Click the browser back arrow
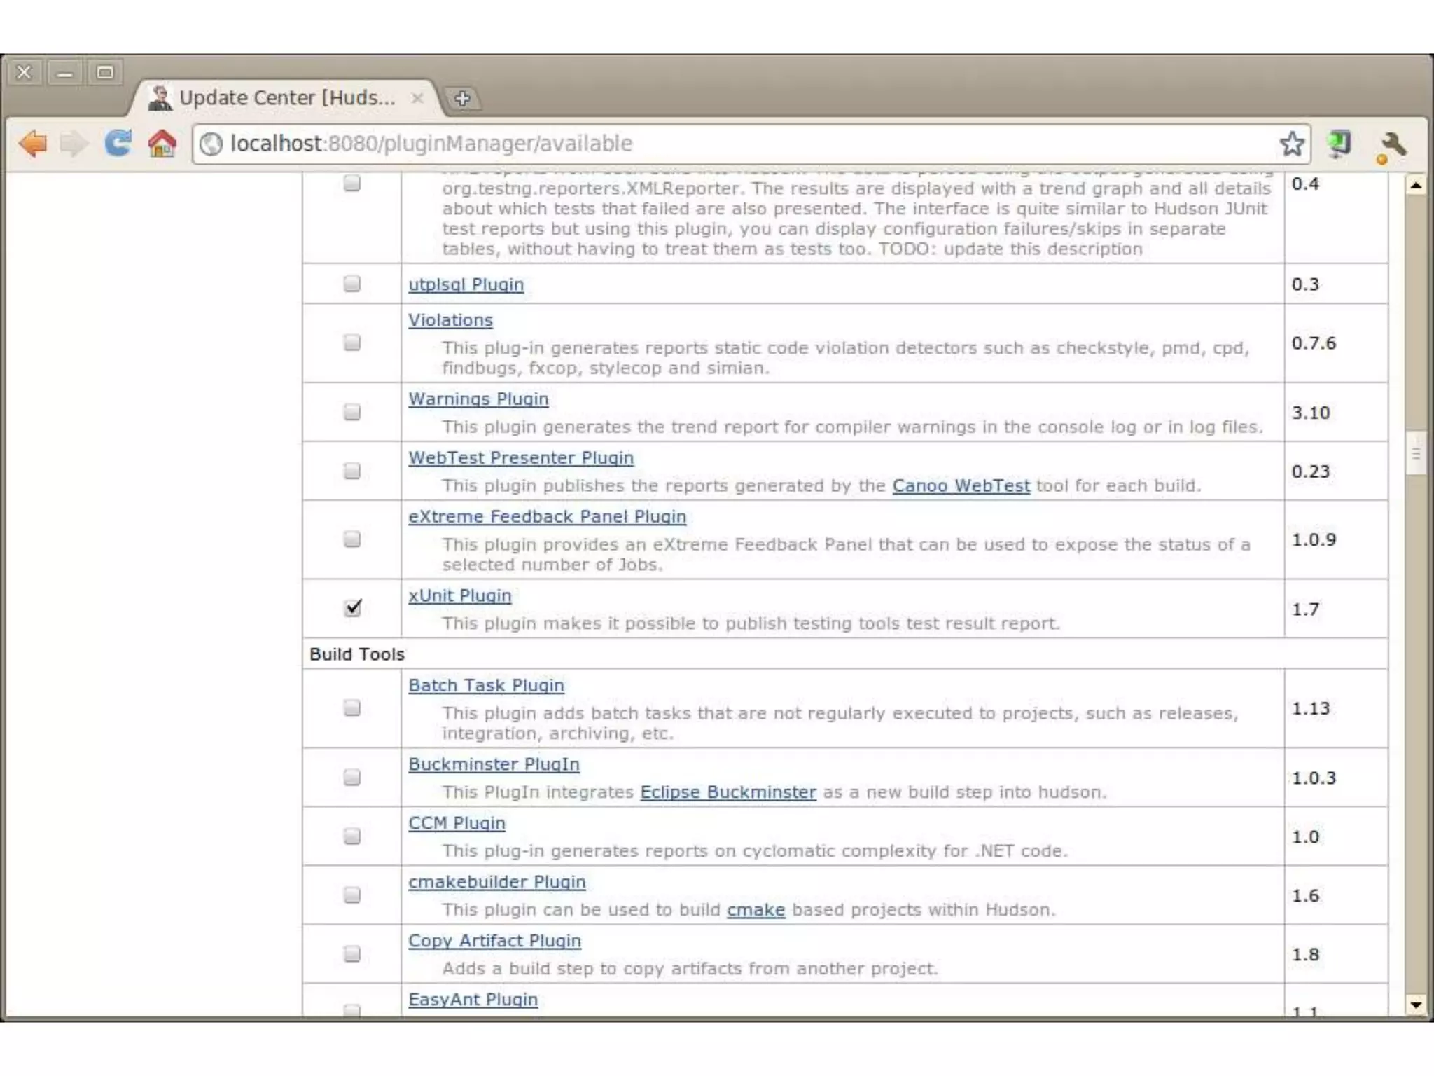This screenshot has width=1434, height=1076. coord(33,144)
